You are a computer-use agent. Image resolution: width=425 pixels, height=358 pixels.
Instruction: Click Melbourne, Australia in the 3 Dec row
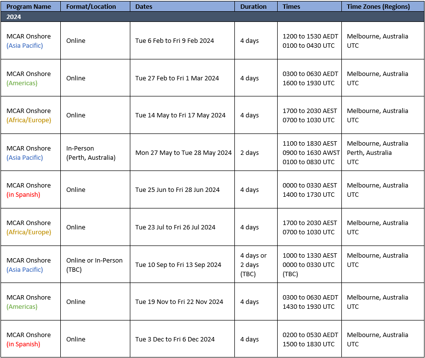pyautogui.click(x=377, y=335)
